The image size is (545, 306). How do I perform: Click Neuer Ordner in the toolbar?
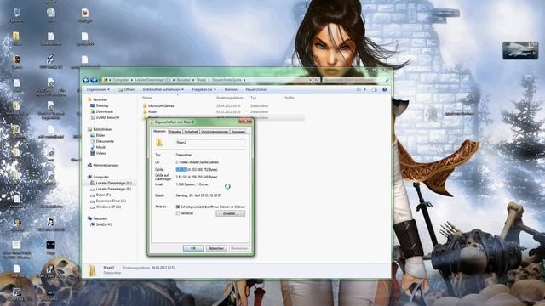(x=255, y=89)
